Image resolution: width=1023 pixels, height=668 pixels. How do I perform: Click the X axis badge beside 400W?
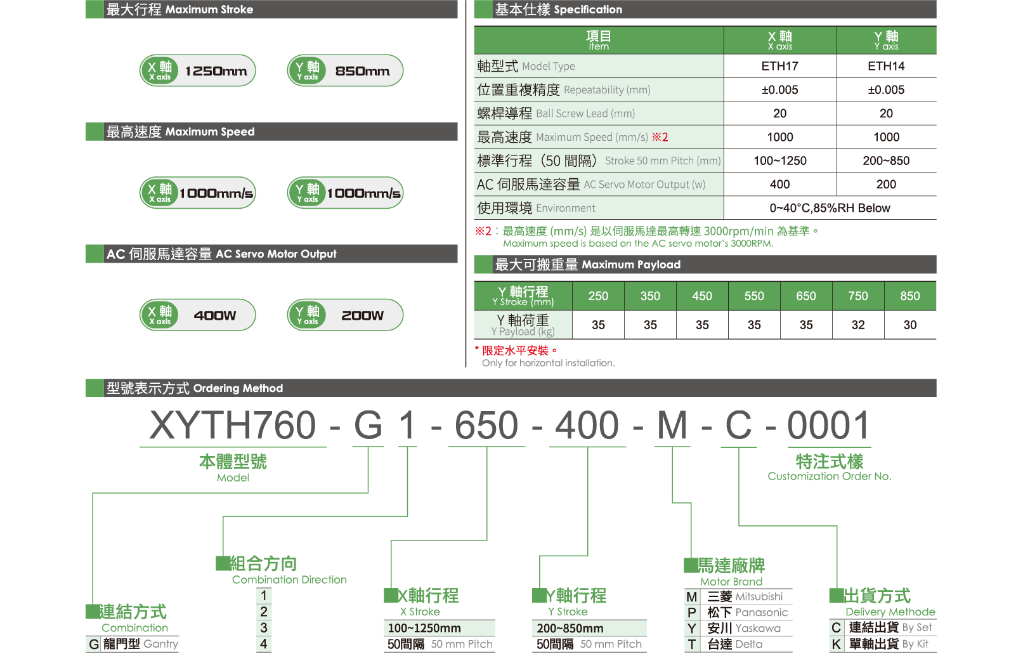[159, 315]
